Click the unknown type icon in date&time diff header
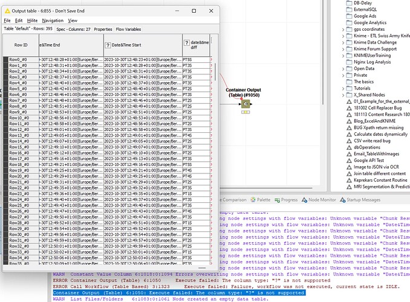This screenshot has width=410, height=302. pyautogui.click(x=186, y=43)
